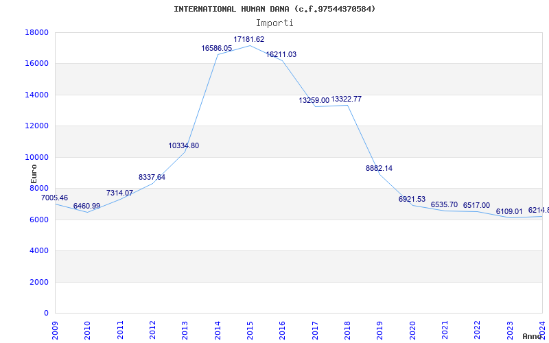Image resolution: width=549 pixels, height=343 pixels.
Task: Click the 2010 x-axis year label
Action: 88,331
